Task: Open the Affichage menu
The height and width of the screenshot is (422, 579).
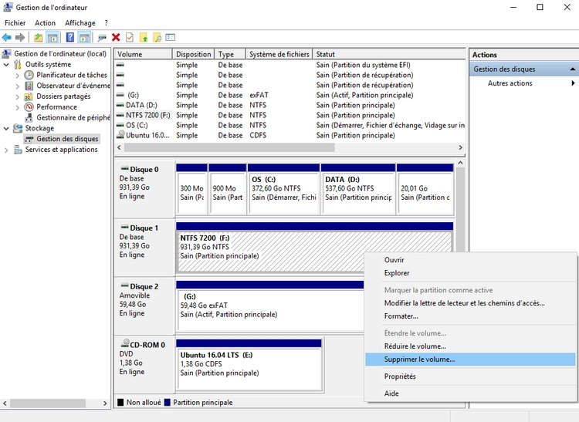Action: pyautogui.click(x=80, y=23)
